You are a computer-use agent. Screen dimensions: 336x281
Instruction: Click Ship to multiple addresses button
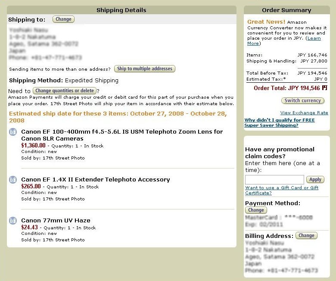coord(145,69)
